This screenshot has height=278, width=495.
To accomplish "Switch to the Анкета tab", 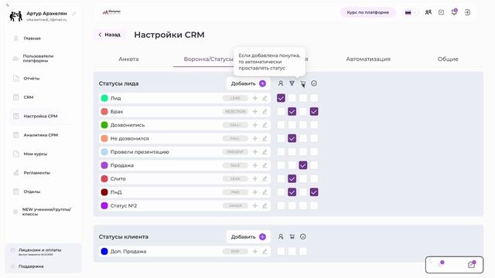I will pos(128,59).
